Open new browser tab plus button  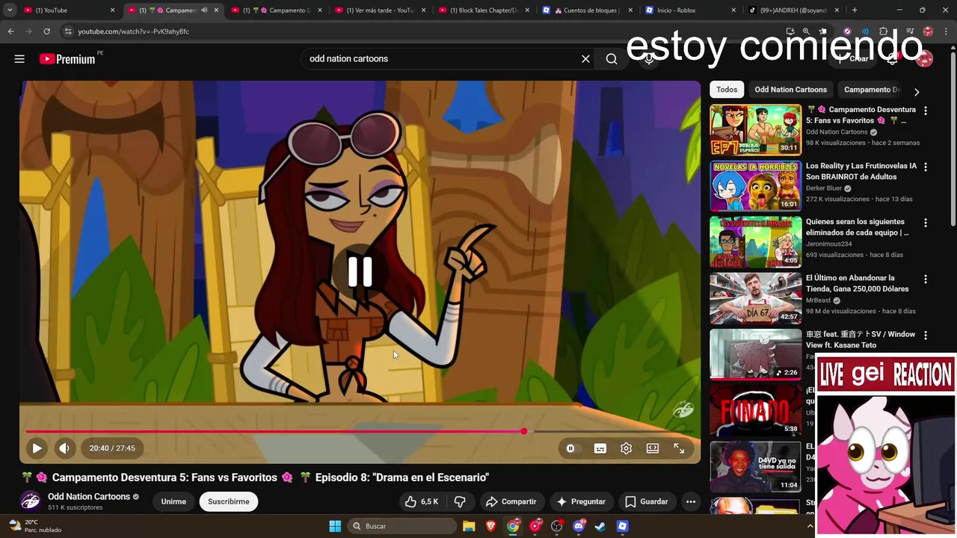[855, 10]
